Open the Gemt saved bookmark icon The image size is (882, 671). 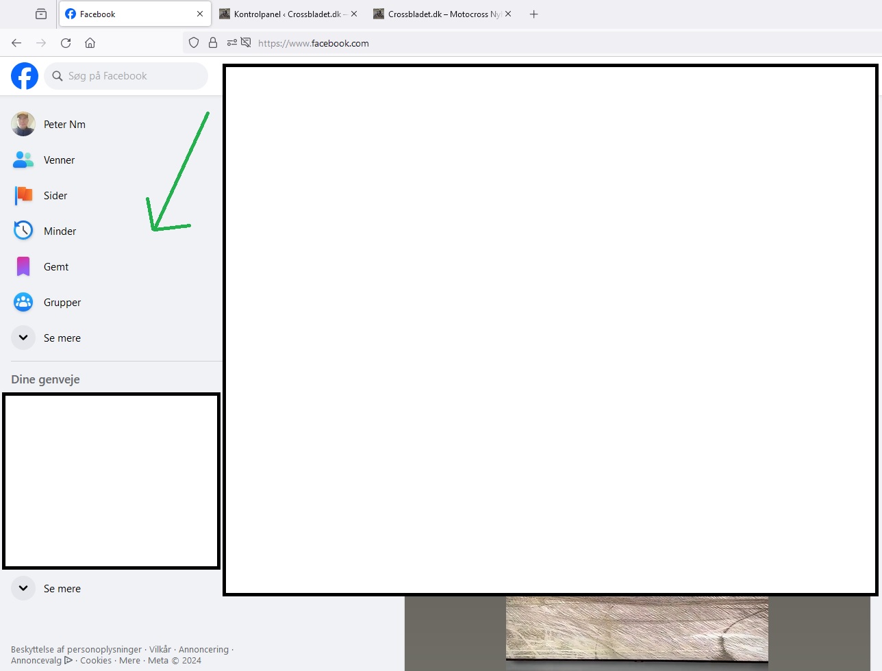pyautogui.click(x=23, y=266)
